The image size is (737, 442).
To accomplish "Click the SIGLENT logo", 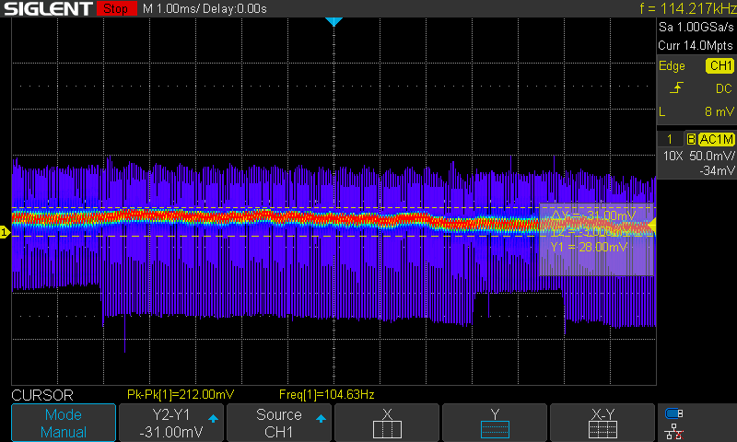I will click(x=47, y=9).
